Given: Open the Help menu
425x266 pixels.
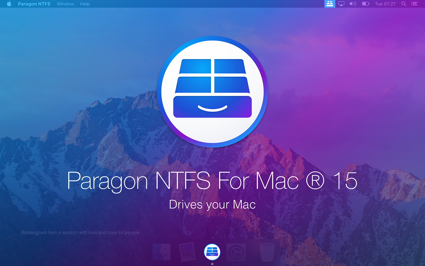Looking at the screenshot, I should coord(85,4).
